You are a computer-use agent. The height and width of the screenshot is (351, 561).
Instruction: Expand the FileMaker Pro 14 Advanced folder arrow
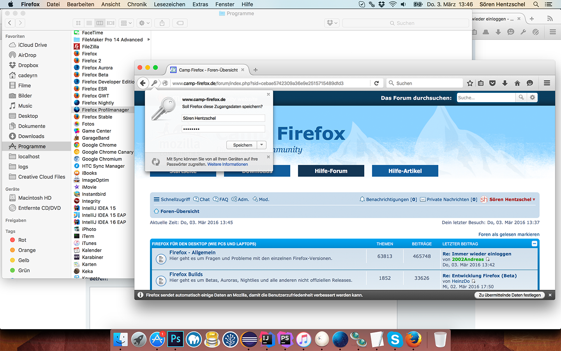(148, 39)
